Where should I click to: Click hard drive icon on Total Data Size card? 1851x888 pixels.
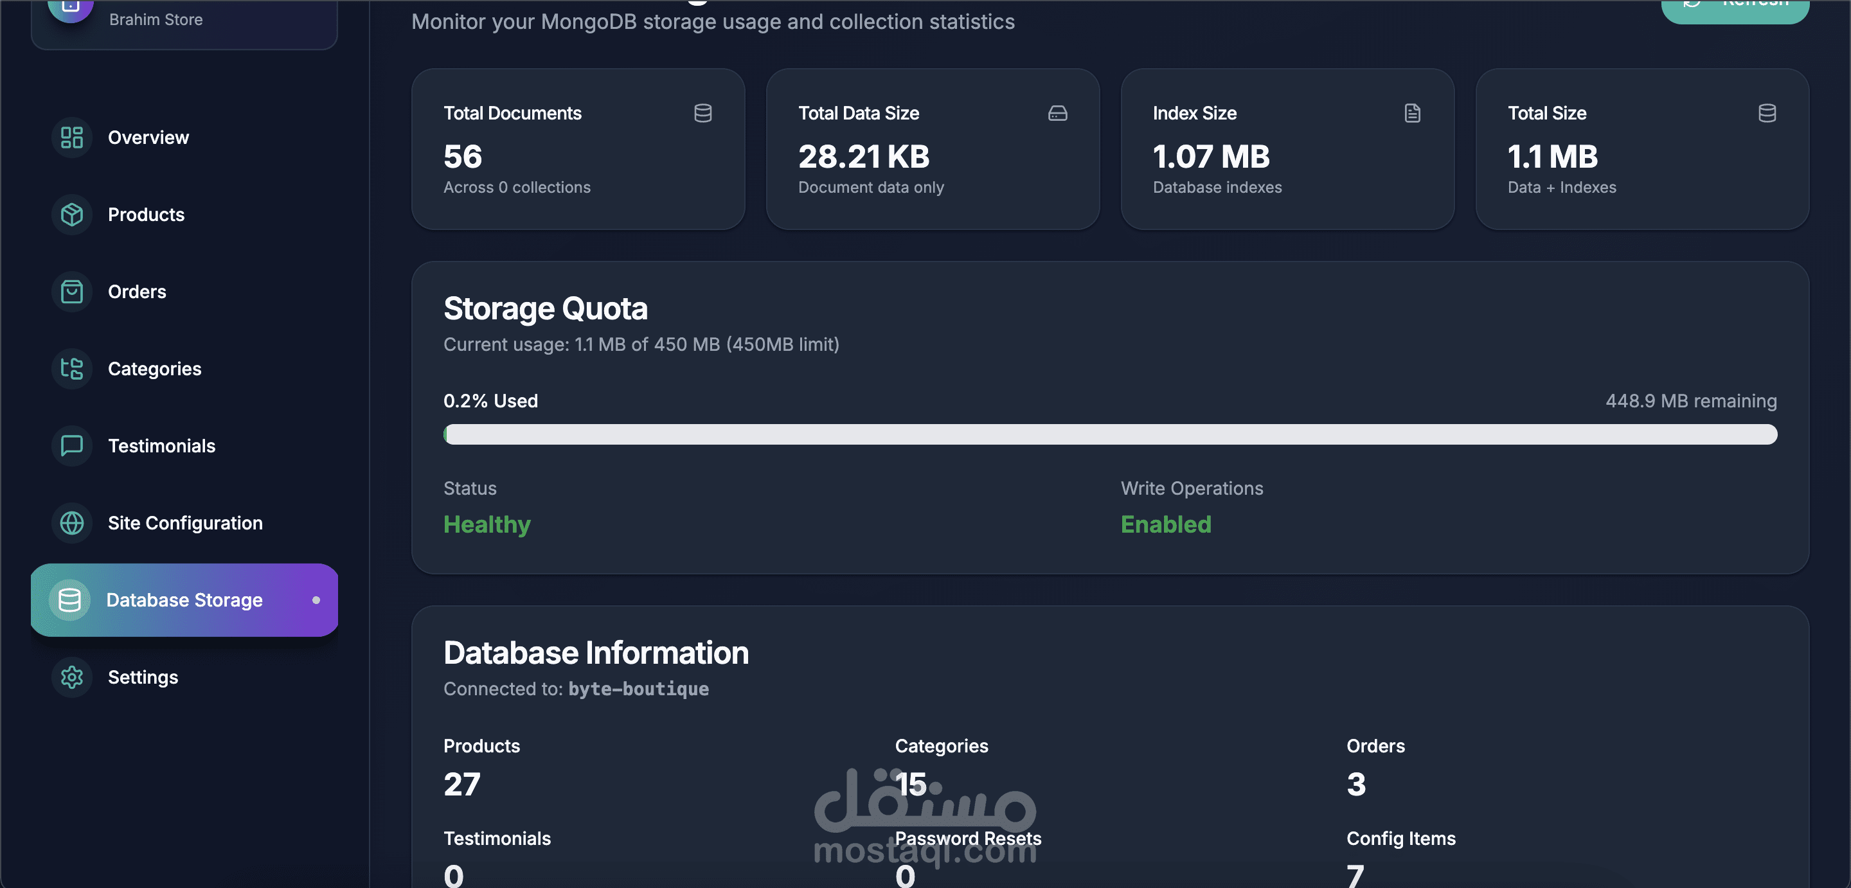[1057, 113]
